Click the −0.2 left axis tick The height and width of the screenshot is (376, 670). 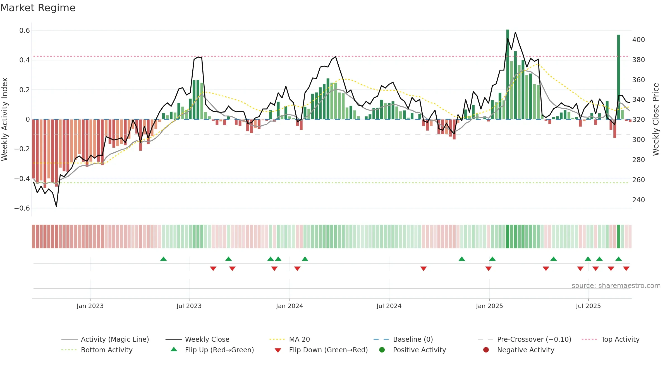[x=22, y=149]
